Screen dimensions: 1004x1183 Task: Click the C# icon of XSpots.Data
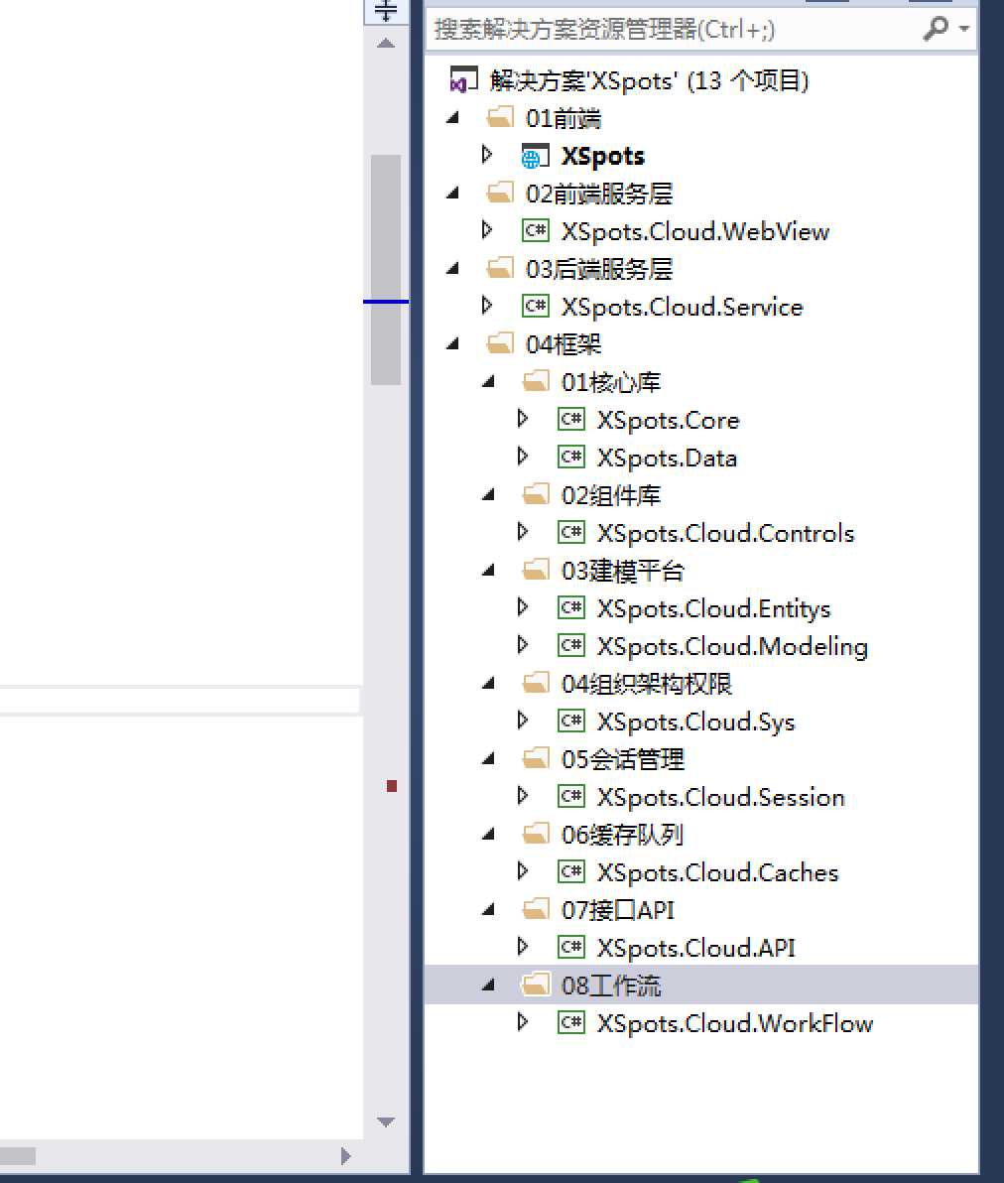[571, 458]
